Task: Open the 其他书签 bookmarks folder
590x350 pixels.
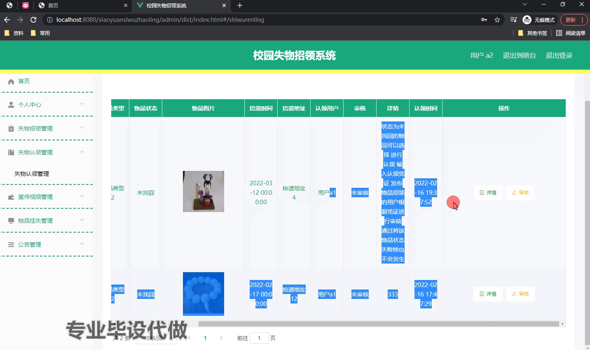Action: (532, 33)
